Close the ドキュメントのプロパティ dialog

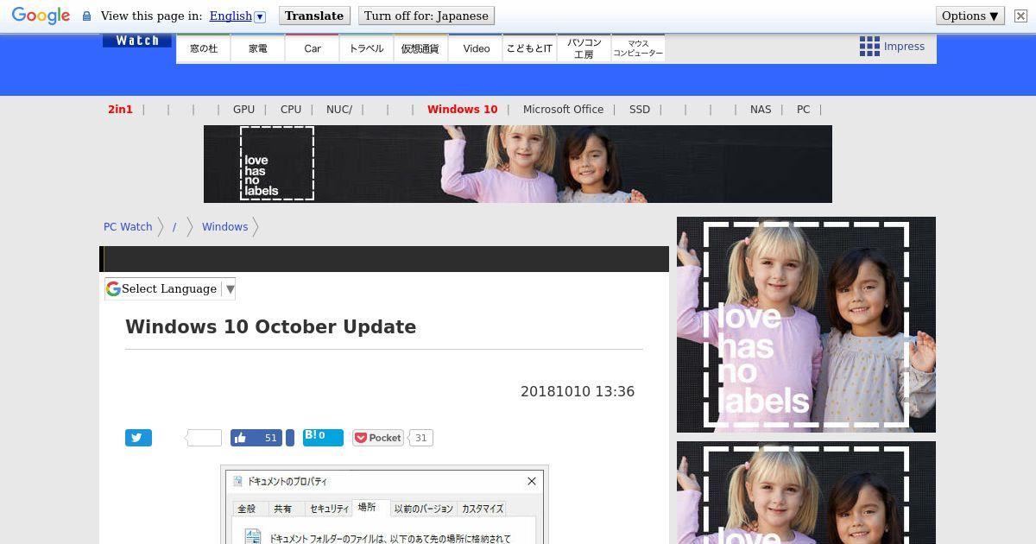532,481
